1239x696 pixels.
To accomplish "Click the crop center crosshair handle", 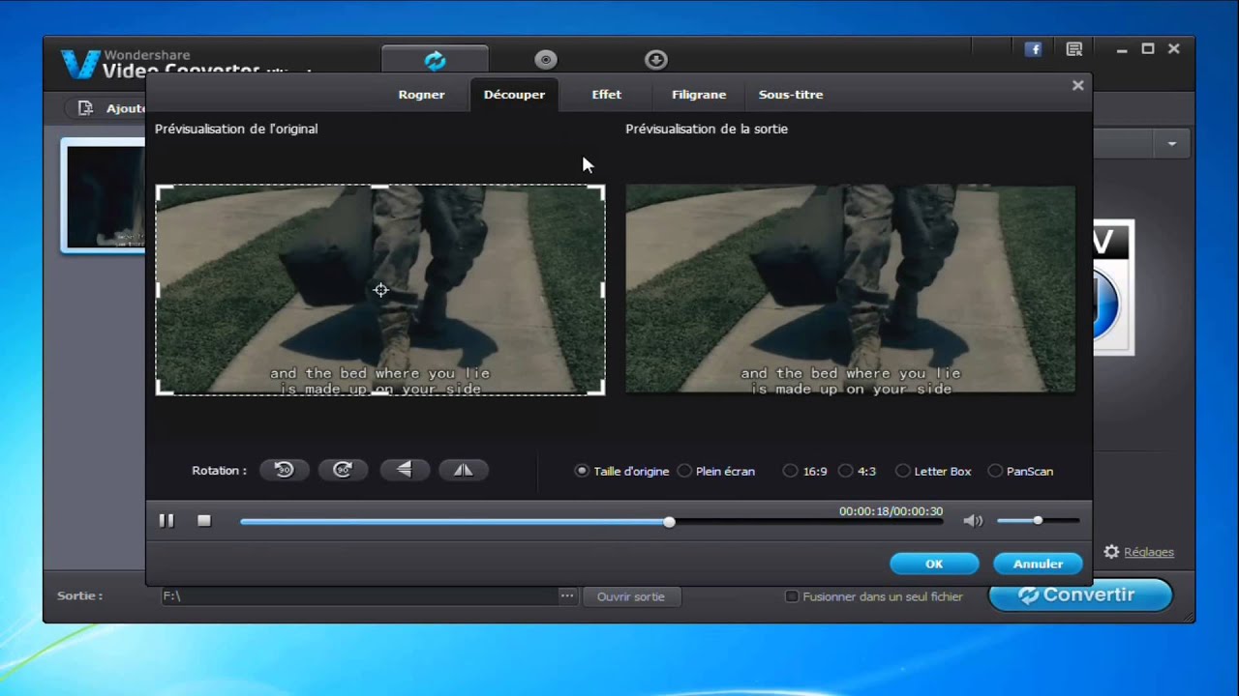I will 380,290.
